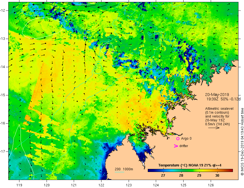
Task: Click the cyan depth contour legend line
Action: [x=119, y=172]
